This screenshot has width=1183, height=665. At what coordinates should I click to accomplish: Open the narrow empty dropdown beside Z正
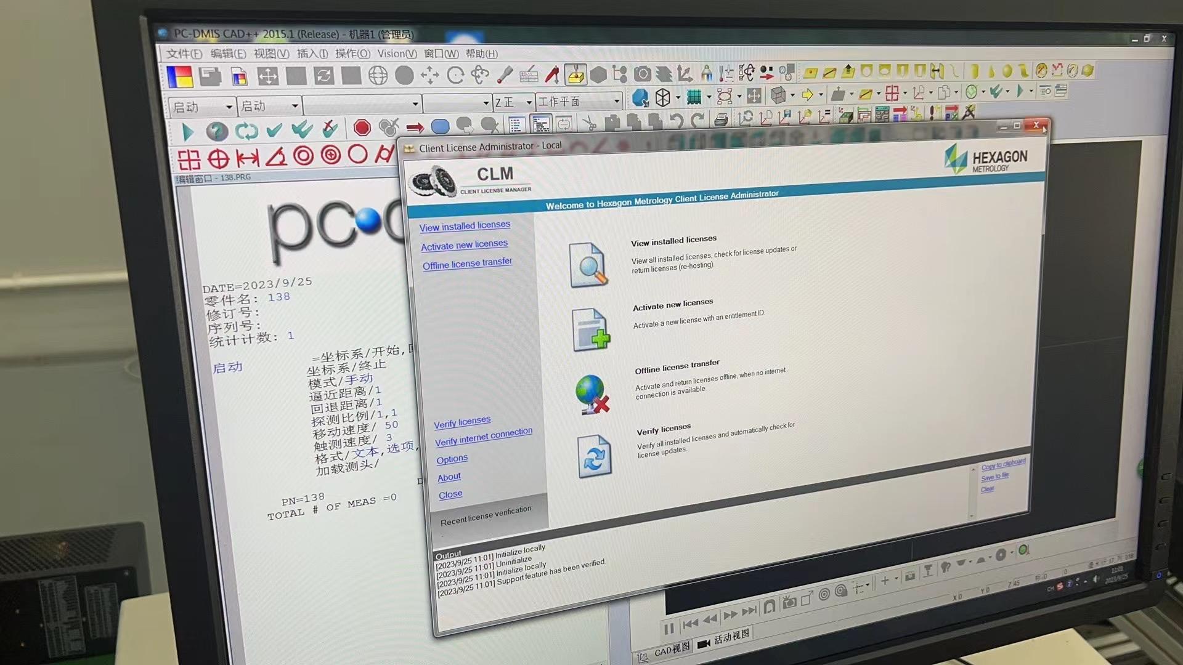(457, 103)
